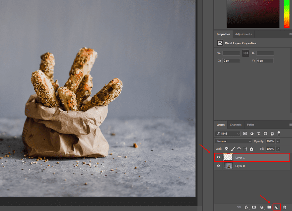
Task: Open the Normal blend mode dropdown
Action: coord(234,141)
